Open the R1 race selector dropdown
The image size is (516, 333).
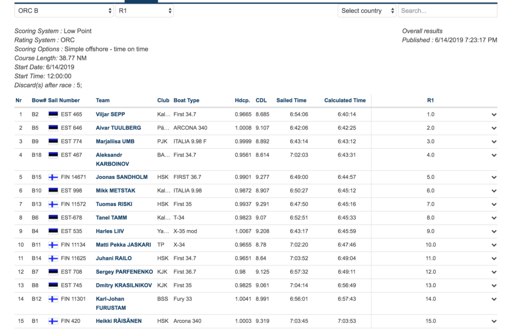pyautogui.click(x=144, y=11)
